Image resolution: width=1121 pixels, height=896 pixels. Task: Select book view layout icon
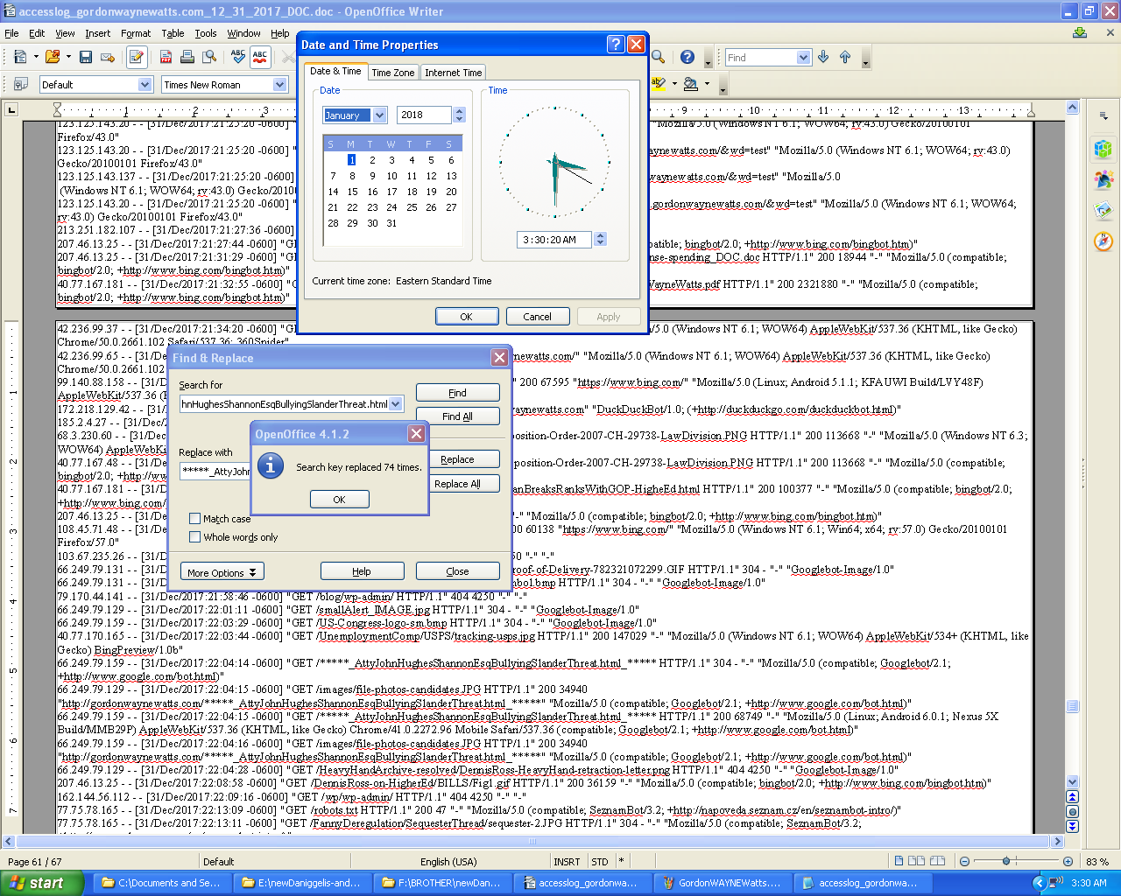[x=936, y=861]
